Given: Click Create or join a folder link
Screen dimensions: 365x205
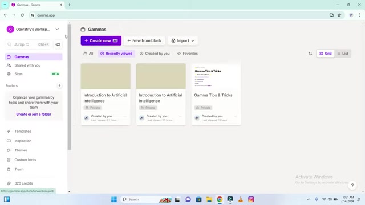Looking at the screenshot, I should click(34, 114).
